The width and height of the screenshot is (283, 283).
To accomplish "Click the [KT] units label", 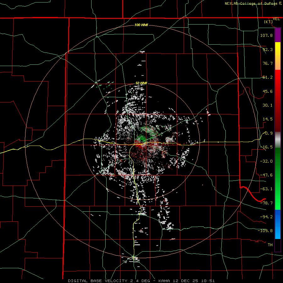I will [x=269, y=22].
